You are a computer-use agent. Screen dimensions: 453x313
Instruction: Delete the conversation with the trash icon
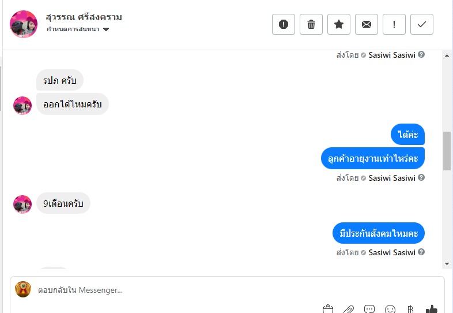311,24
